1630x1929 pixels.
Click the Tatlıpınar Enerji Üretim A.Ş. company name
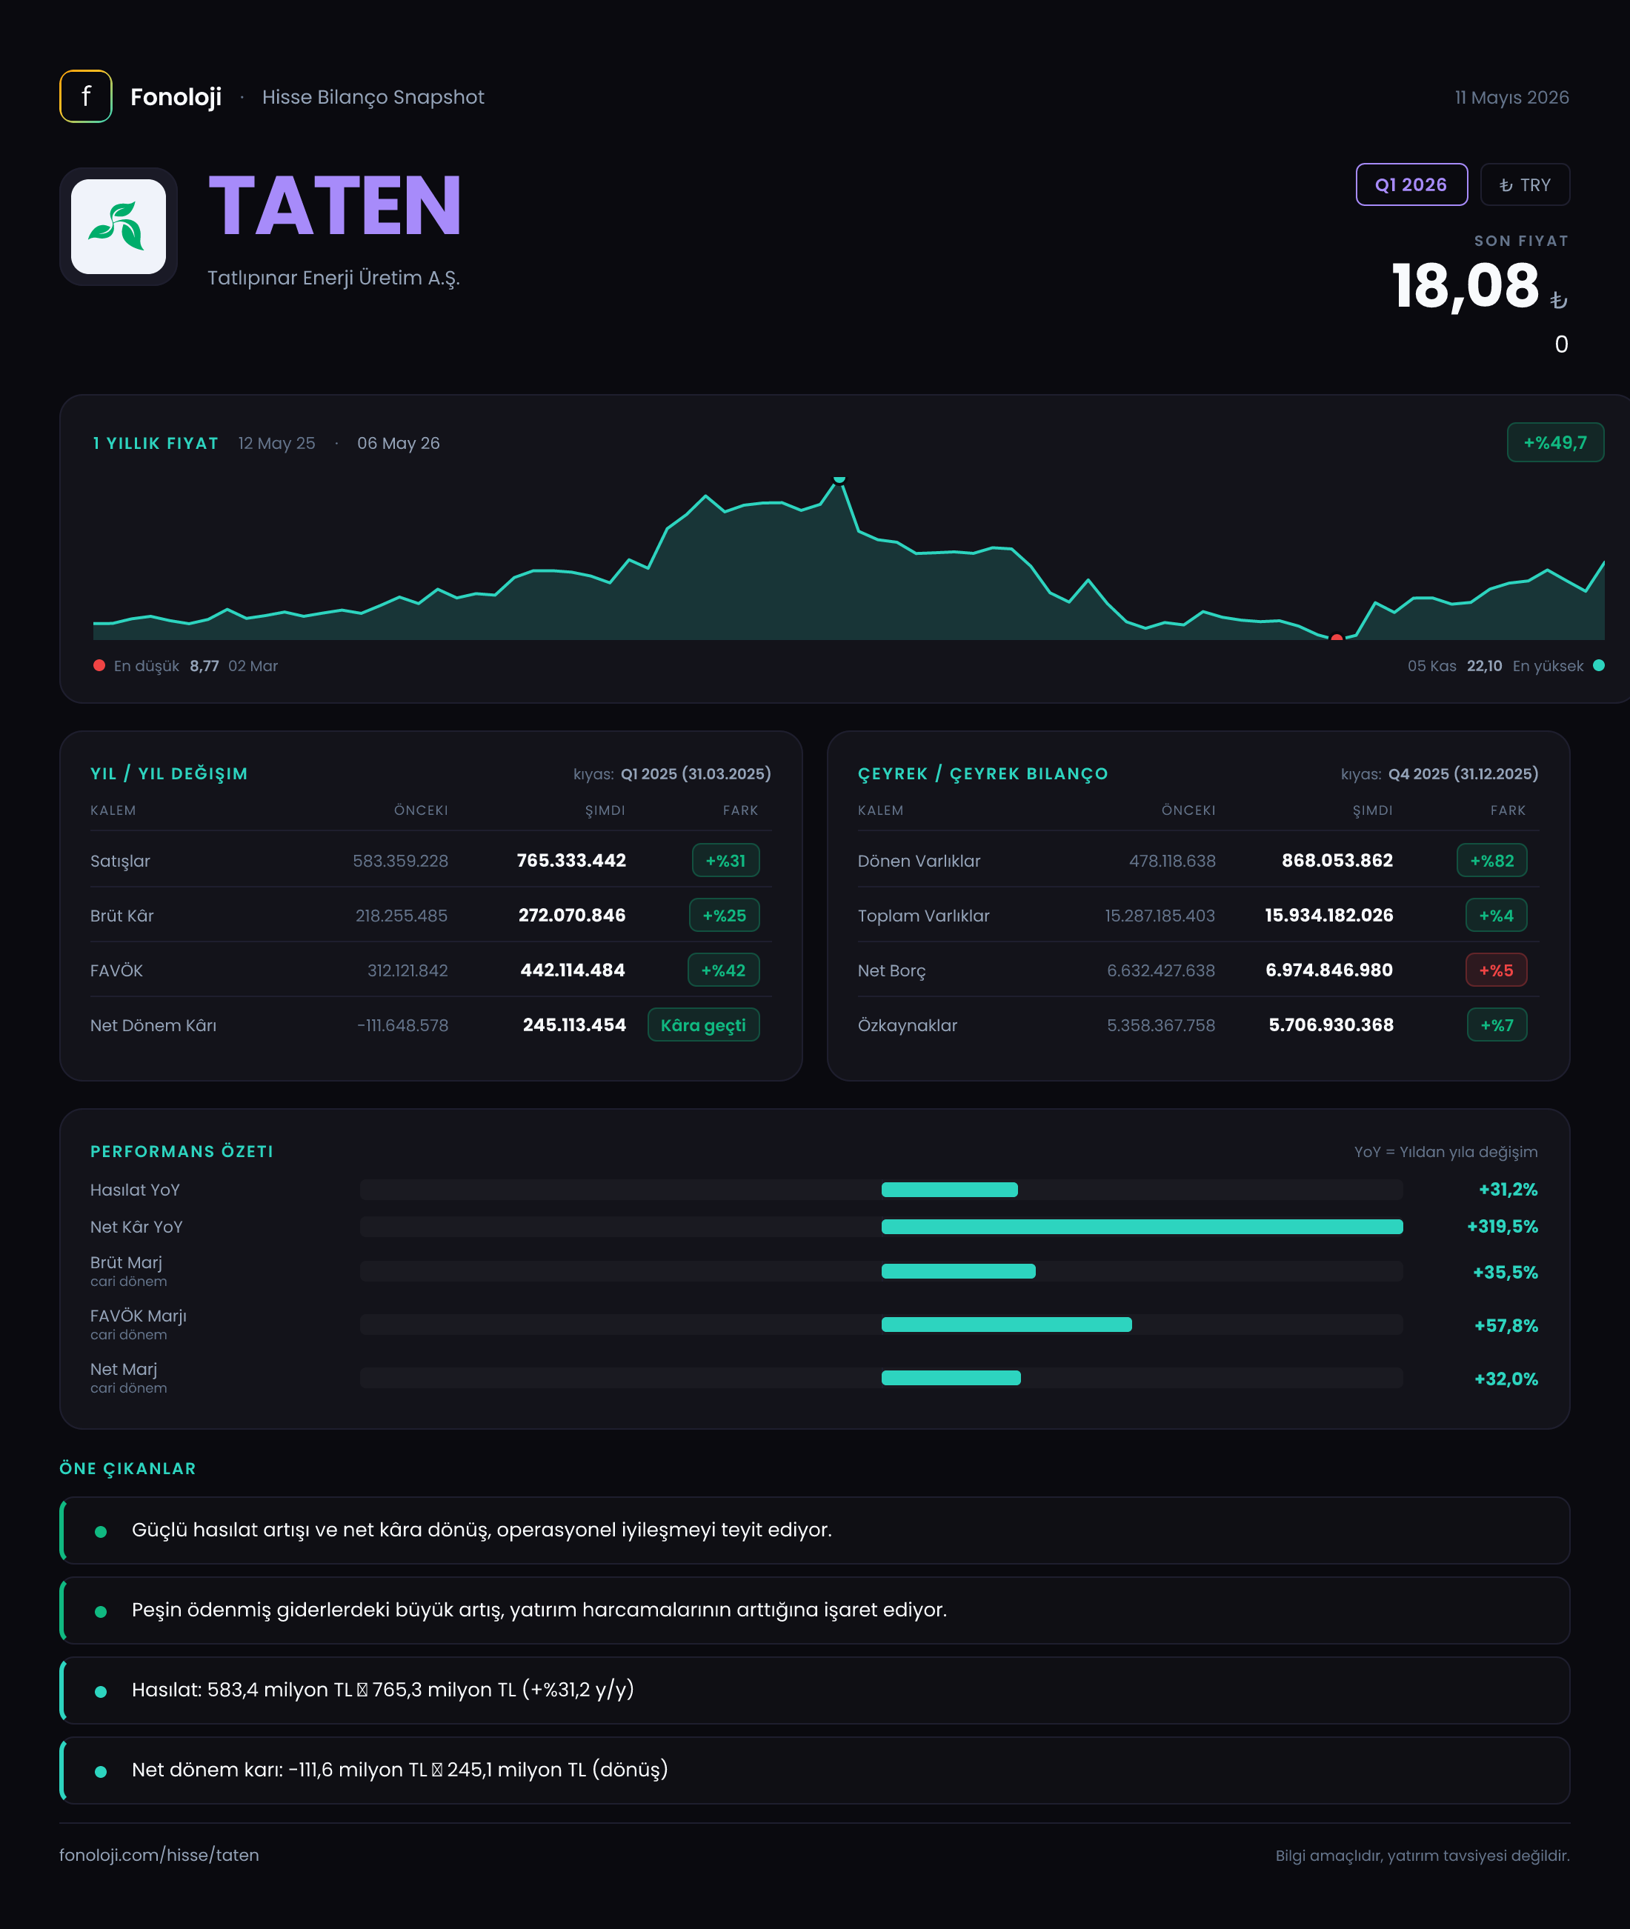pyautogui.click(x=333, y=278)
